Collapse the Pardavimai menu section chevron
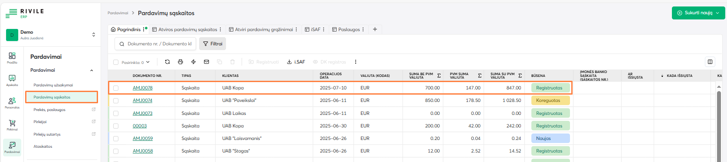 click(x=92, y=70)
